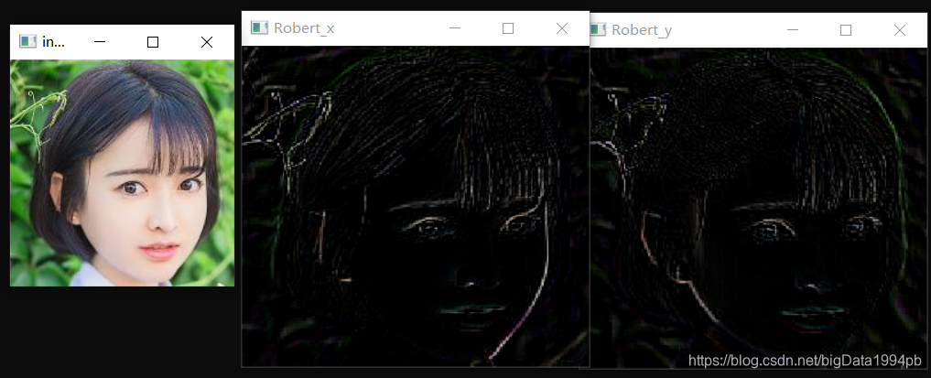Minimize the input image window

click(100, 41)
